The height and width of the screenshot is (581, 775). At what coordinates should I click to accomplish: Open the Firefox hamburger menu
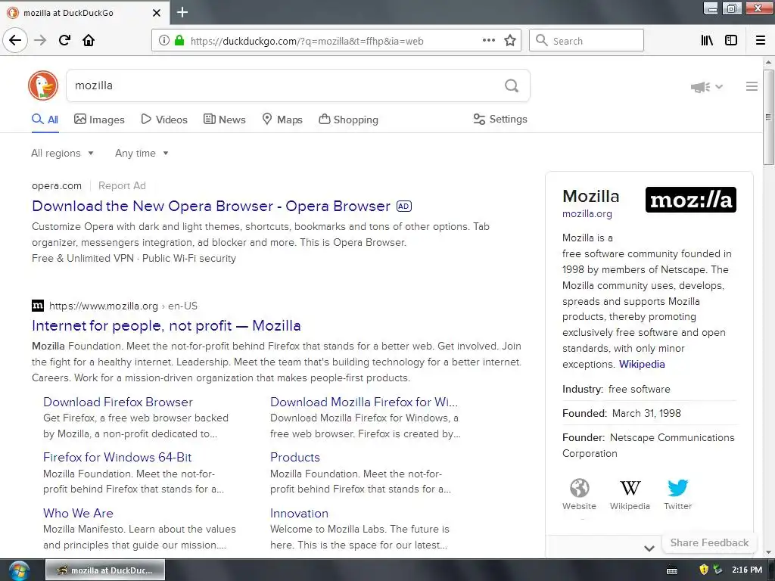761,41
